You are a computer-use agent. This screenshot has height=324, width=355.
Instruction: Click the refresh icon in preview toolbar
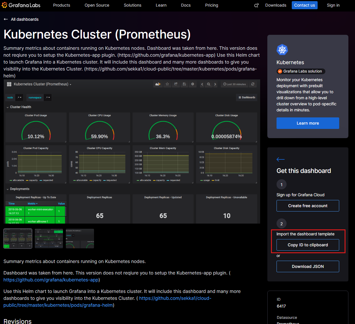pyautogui.click(x=253, y=84)
